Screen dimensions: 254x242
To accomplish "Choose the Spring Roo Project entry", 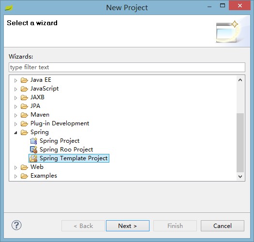I will 66,150.
